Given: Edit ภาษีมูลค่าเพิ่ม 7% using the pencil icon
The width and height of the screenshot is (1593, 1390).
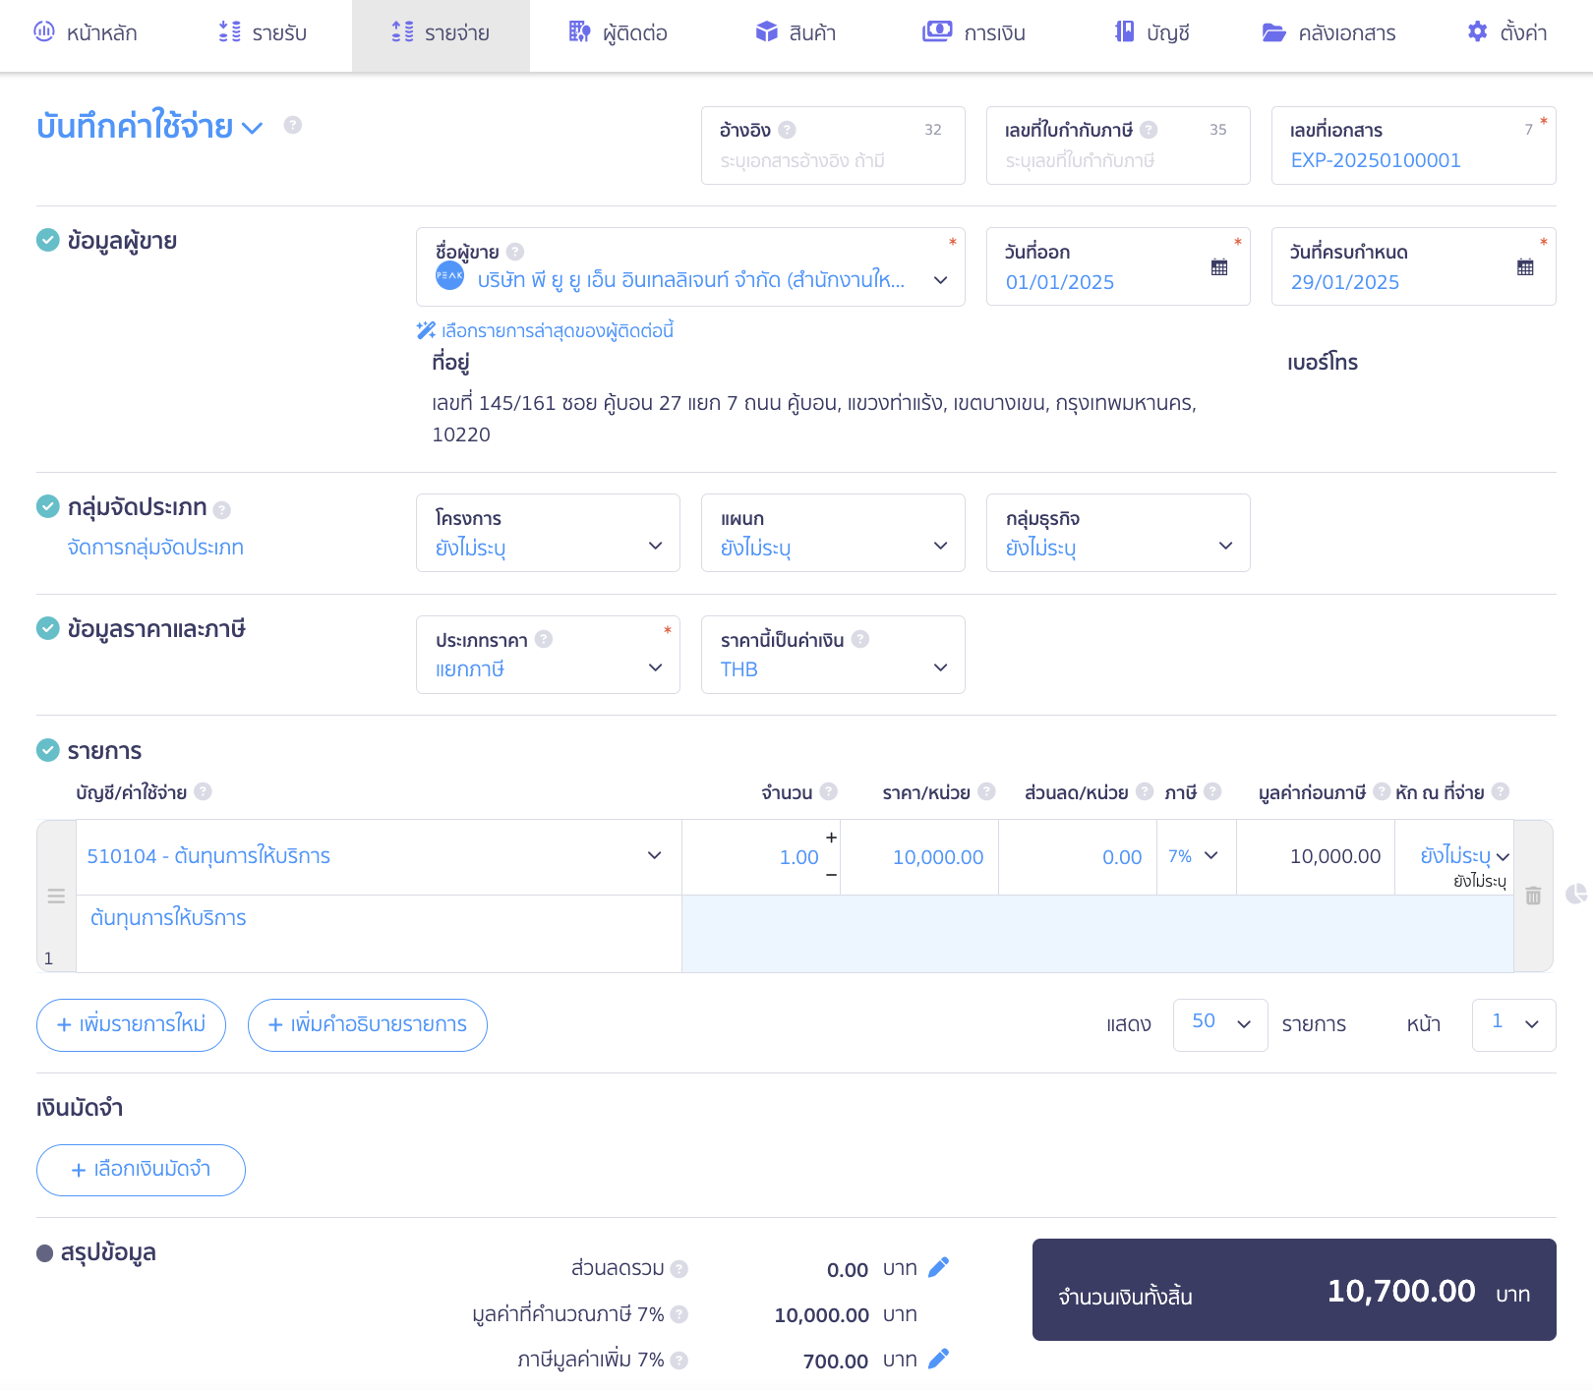Looking at the screenshot, I should 938,1360.
